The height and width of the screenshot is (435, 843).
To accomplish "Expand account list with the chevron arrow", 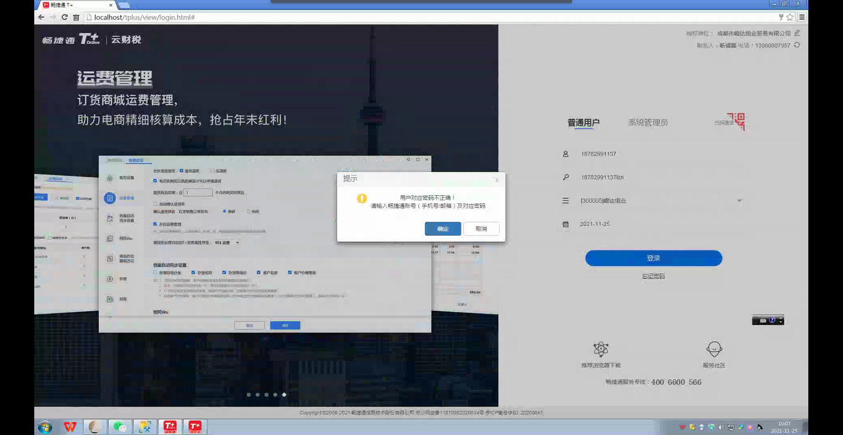I will pos(739,200).
